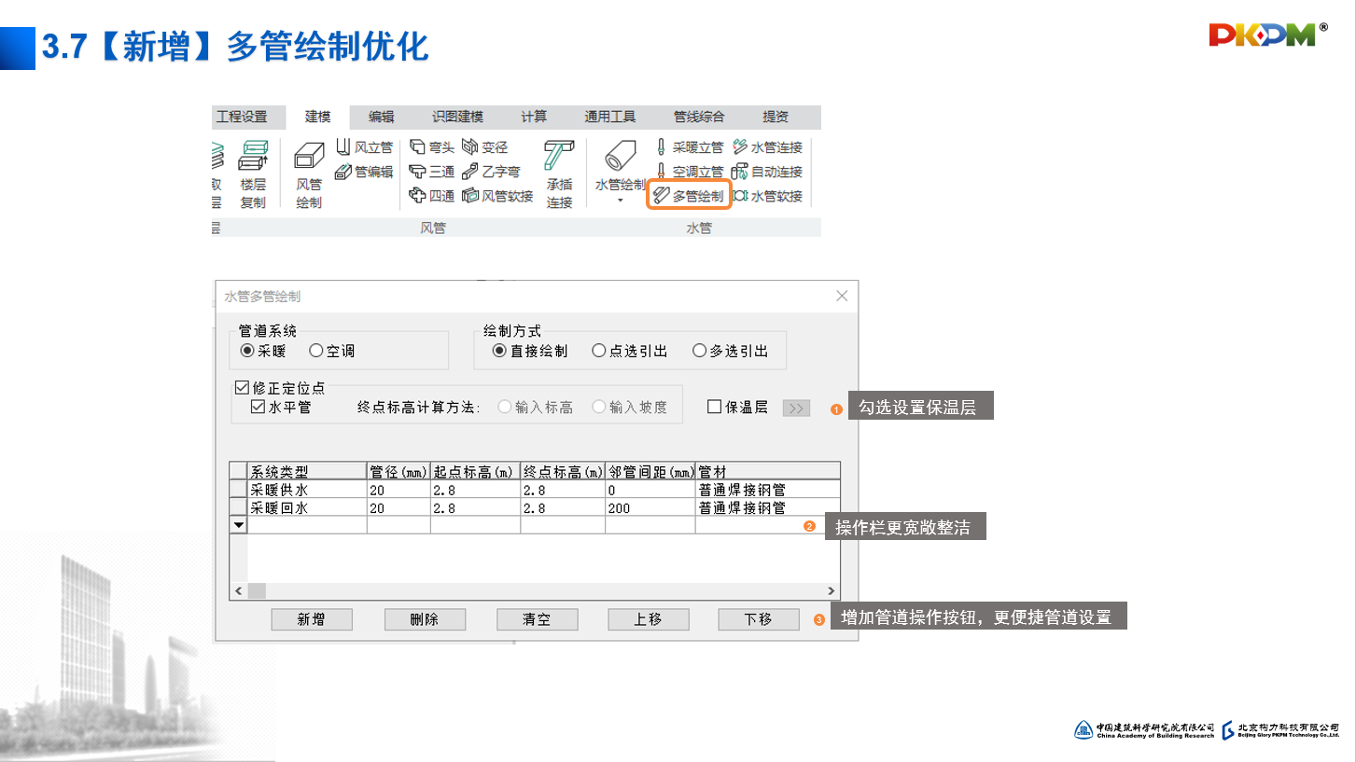Select the 楼层复制 floor copy tool
1356x762 pixels.
pyautogui.click(x=253, y=174)
